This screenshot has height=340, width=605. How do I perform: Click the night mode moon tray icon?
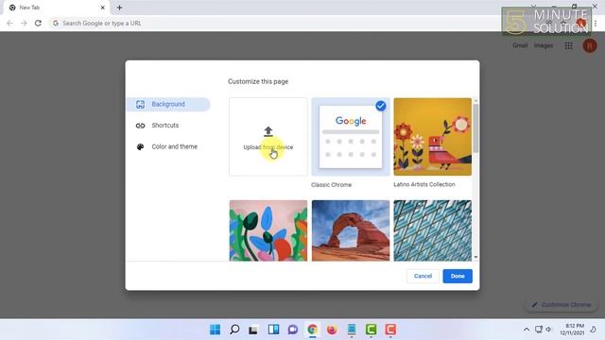593,330
